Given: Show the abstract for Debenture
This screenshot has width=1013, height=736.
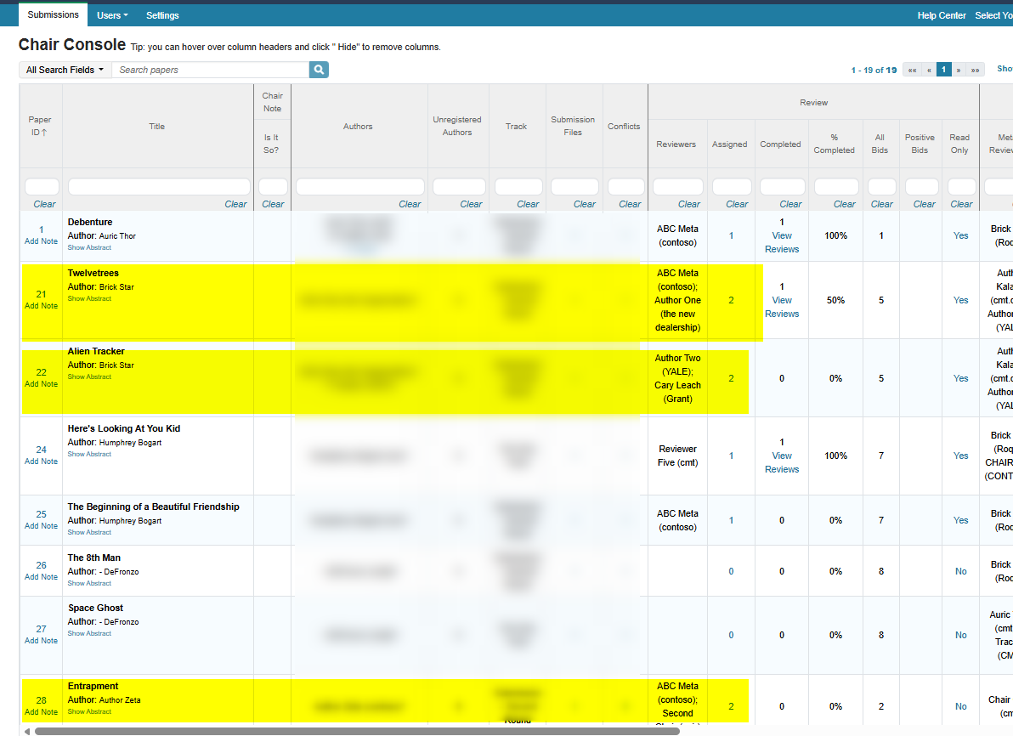Looking at the screenshot, I should 89,248.
